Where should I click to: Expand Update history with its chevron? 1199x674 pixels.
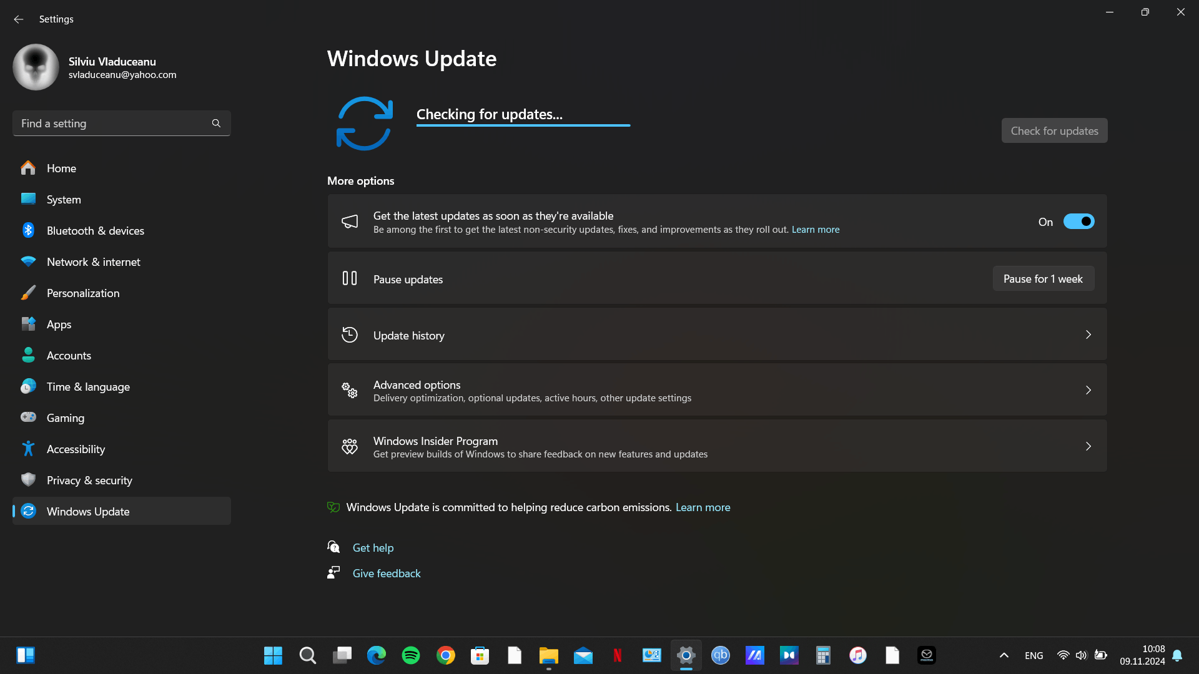[1088, 335]
